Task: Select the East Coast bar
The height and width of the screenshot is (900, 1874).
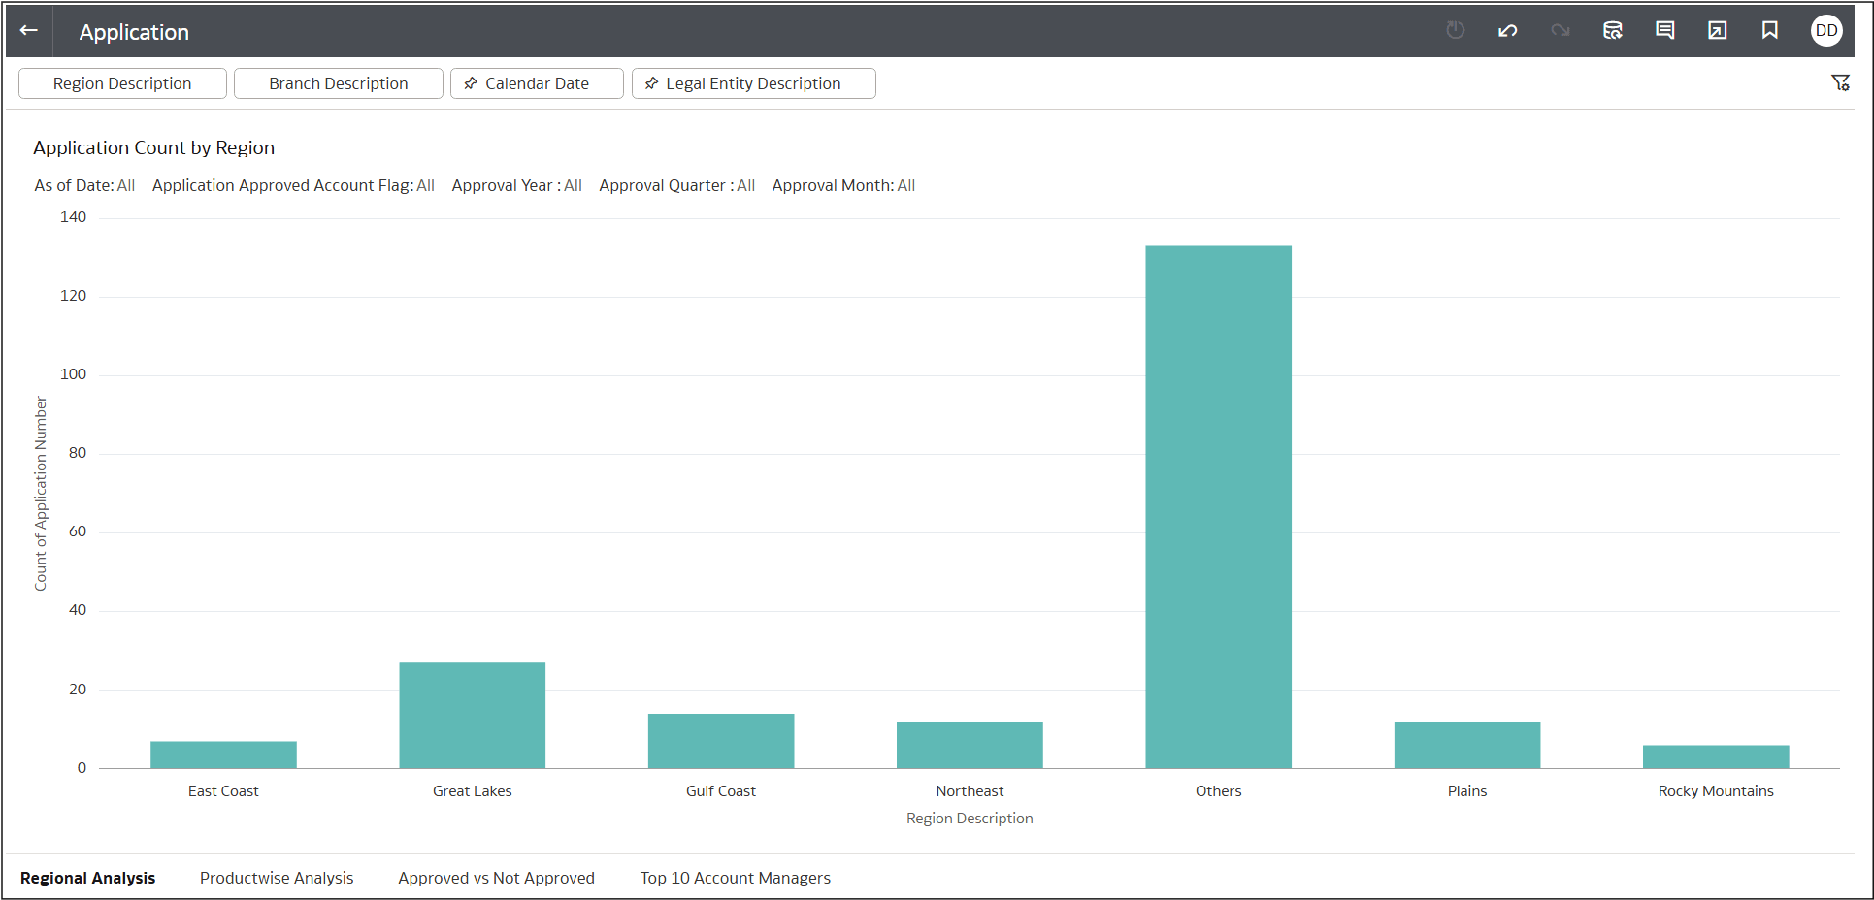Action: coord(223,755)
